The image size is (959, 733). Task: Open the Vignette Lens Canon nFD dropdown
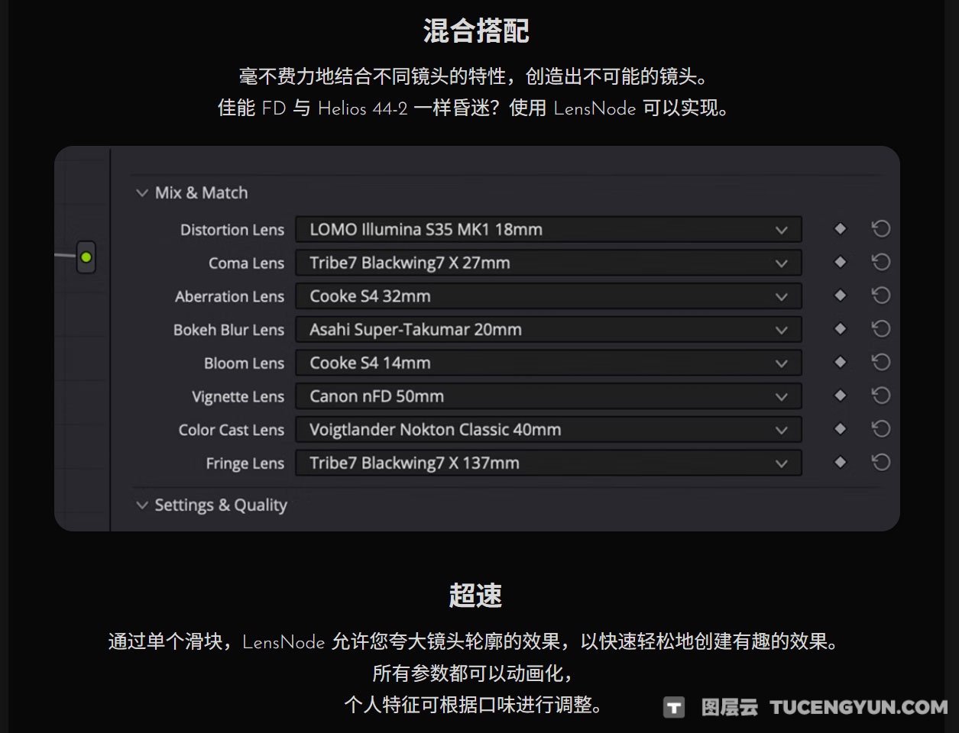tap(548, 396)
